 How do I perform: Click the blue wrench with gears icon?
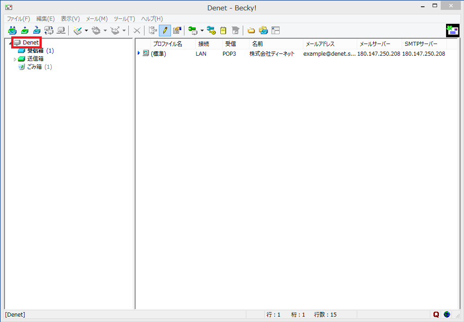(211, 30)
